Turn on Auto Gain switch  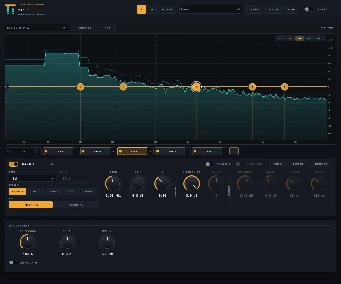pyautogui.click(x=13, y=263)
